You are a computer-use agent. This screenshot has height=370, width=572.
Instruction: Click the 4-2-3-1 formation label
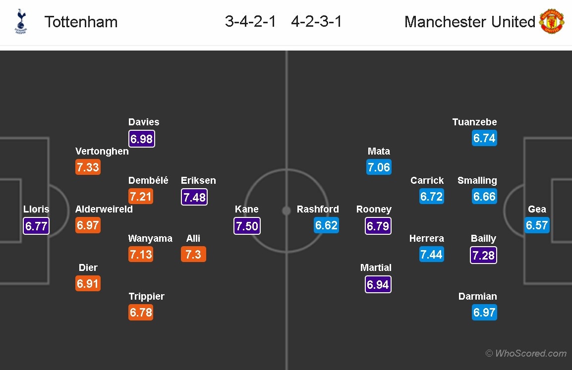coord(316,22)
